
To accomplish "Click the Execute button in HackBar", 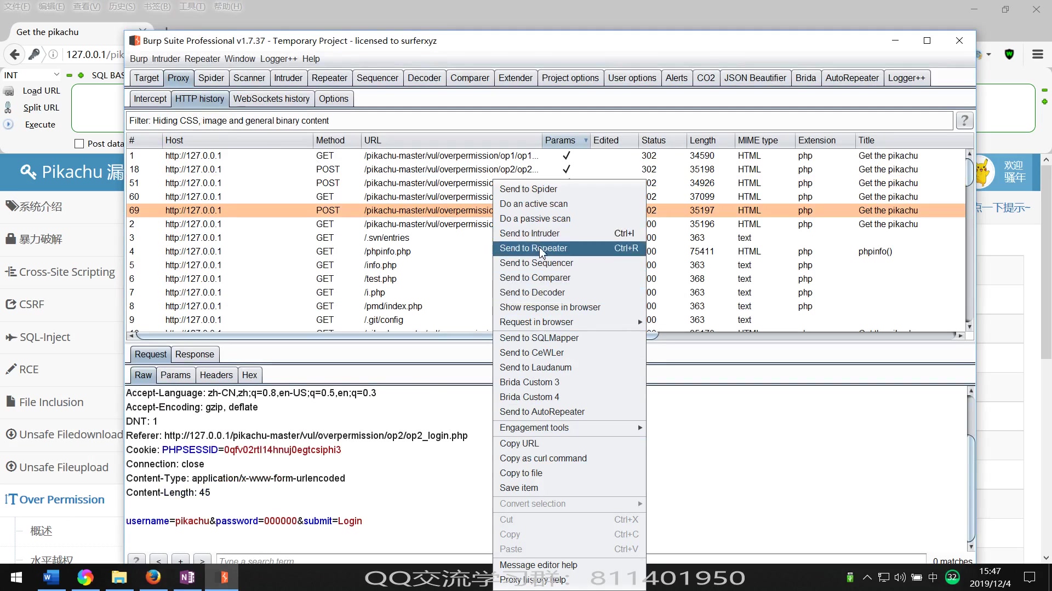I will [40, 124].
